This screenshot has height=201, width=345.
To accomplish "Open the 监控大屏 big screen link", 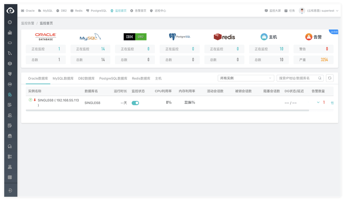I will tap(272, 10).
